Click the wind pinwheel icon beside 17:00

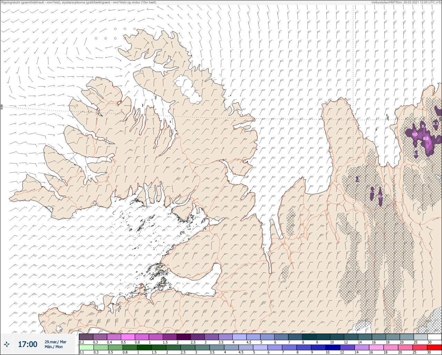coord(7,344)
